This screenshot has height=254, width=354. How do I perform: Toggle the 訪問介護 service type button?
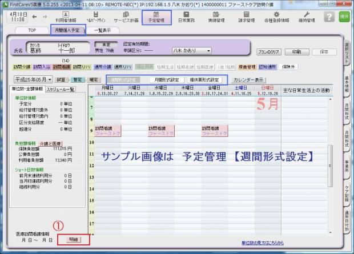click(21, 67)
